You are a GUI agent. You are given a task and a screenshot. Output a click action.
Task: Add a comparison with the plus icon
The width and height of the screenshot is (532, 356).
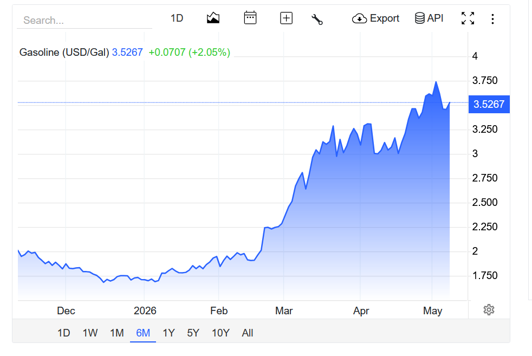286,18
